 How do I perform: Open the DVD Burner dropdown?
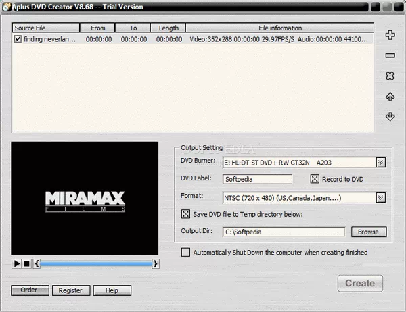[380, 162]
